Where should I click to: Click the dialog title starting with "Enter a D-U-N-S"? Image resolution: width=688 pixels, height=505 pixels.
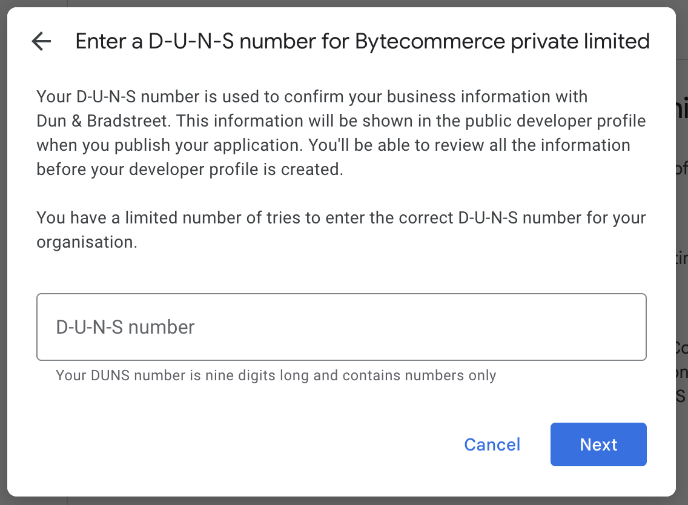point(212,41)
